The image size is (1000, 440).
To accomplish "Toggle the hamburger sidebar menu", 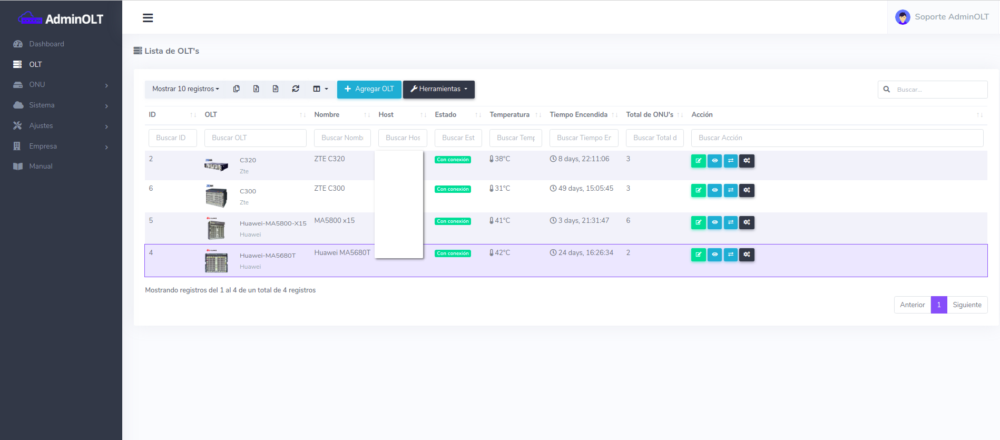I will coord(148,18).
